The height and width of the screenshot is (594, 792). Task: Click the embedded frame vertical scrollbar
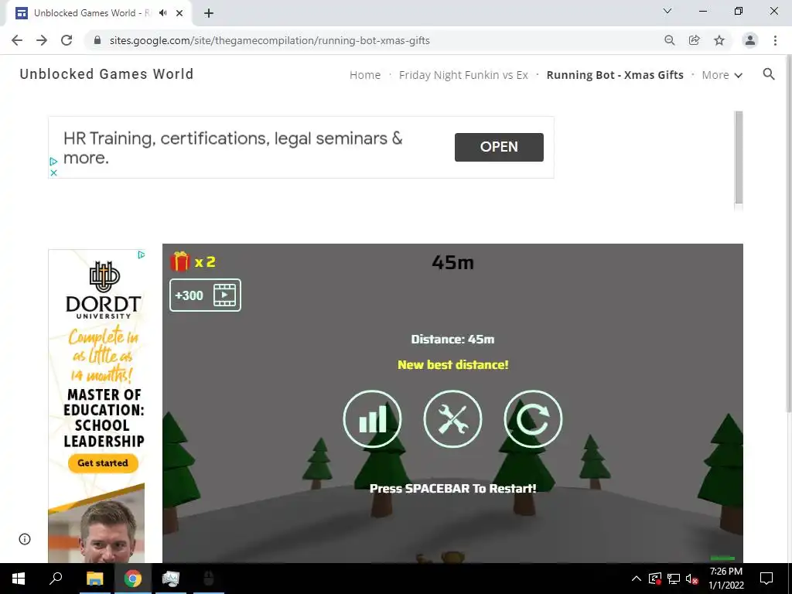(739, 158)
